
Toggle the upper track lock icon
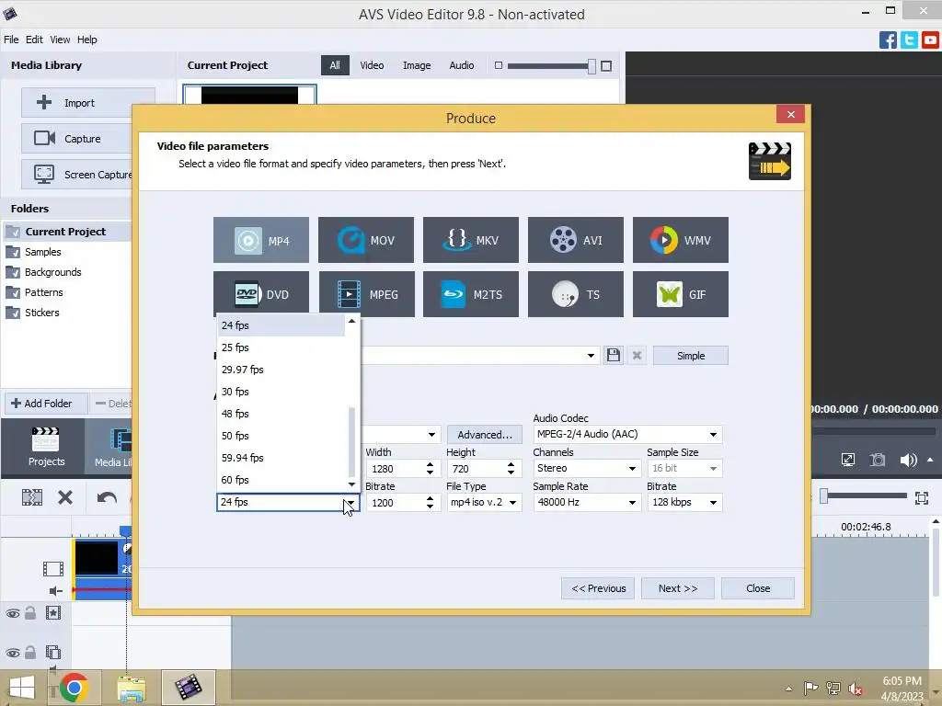pyautogui.click(x=30, y=613)
